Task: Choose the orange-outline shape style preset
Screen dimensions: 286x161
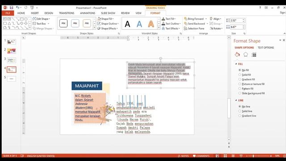Action: pos(87,23)
